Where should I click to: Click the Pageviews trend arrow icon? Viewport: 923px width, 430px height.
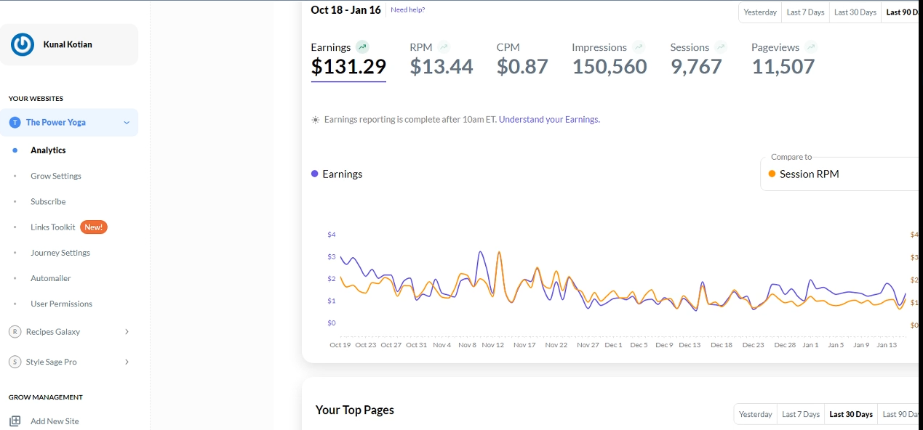(811, 47)
